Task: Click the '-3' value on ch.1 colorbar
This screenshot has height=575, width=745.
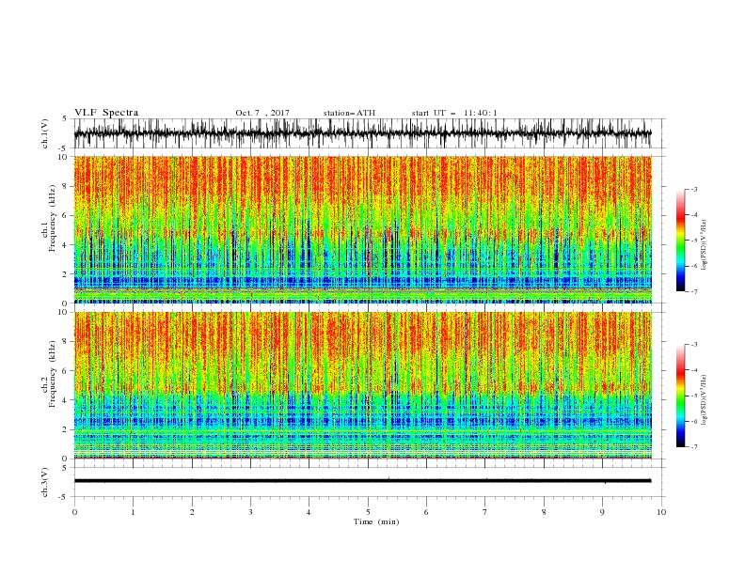Action: coord(693,189)
